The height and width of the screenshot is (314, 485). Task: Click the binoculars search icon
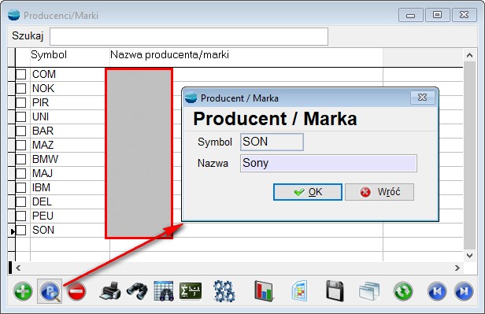pyautogui.click(x=137, y=291)
